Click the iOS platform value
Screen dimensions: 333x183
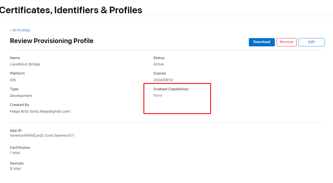coord(13,80)
